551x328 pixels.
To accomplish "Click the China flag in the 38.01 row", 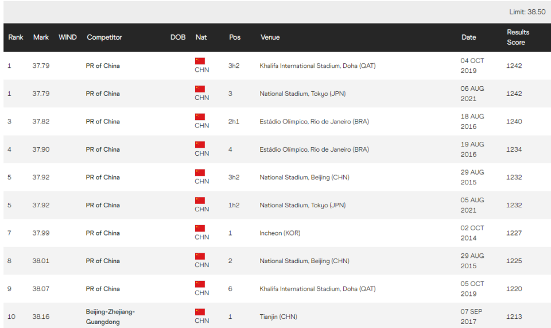I will click(x=200, y=256).
